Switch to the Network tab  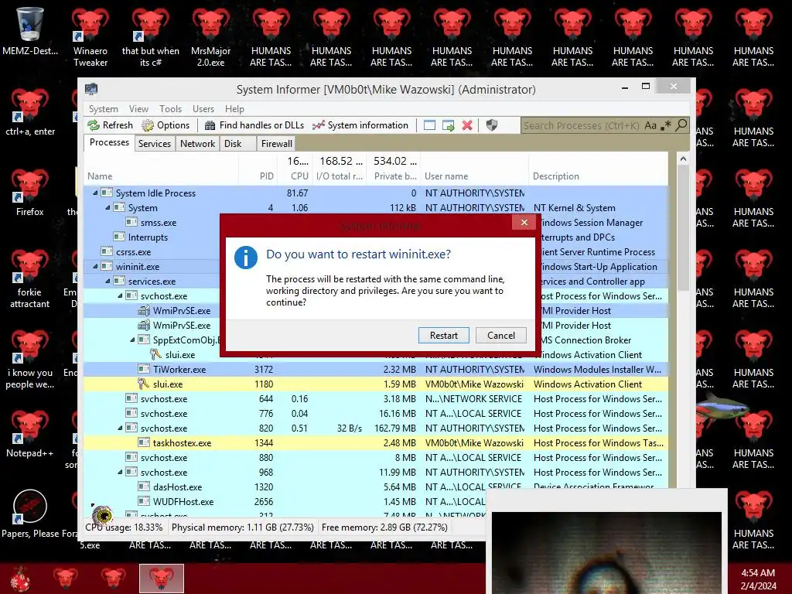click(x=197, y=143)
